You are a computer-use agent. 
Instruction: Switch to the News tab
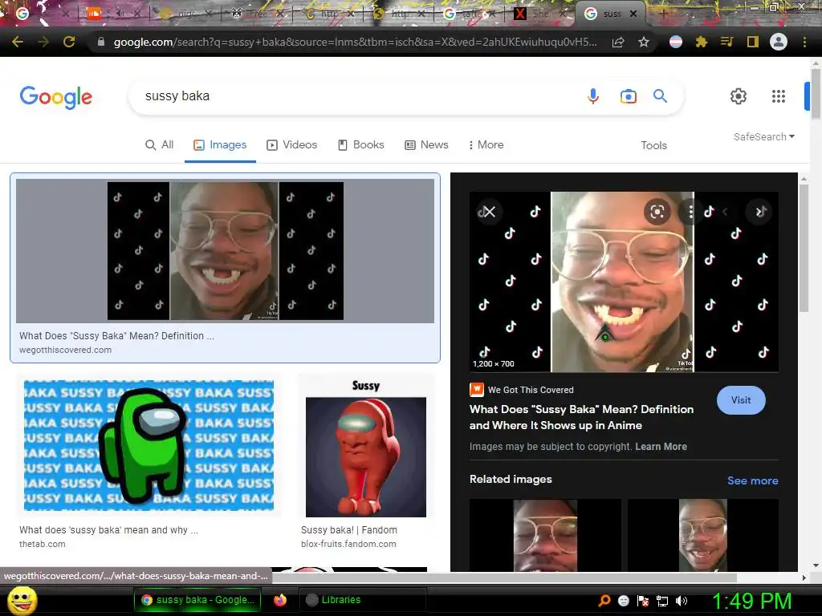coord(427,144)
